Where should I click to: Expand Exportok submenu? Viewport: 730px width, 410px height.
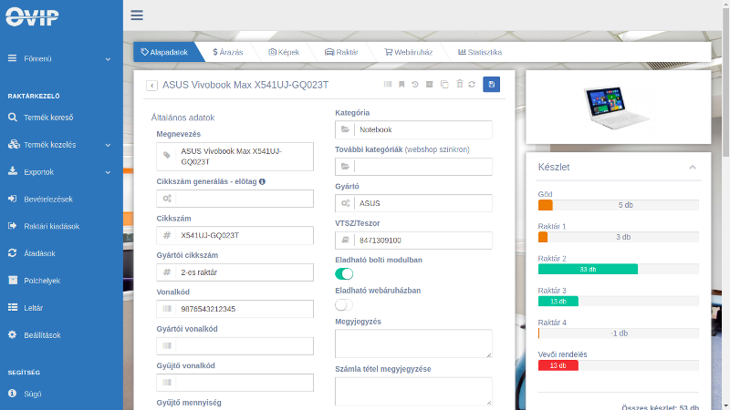click(59, 172)
